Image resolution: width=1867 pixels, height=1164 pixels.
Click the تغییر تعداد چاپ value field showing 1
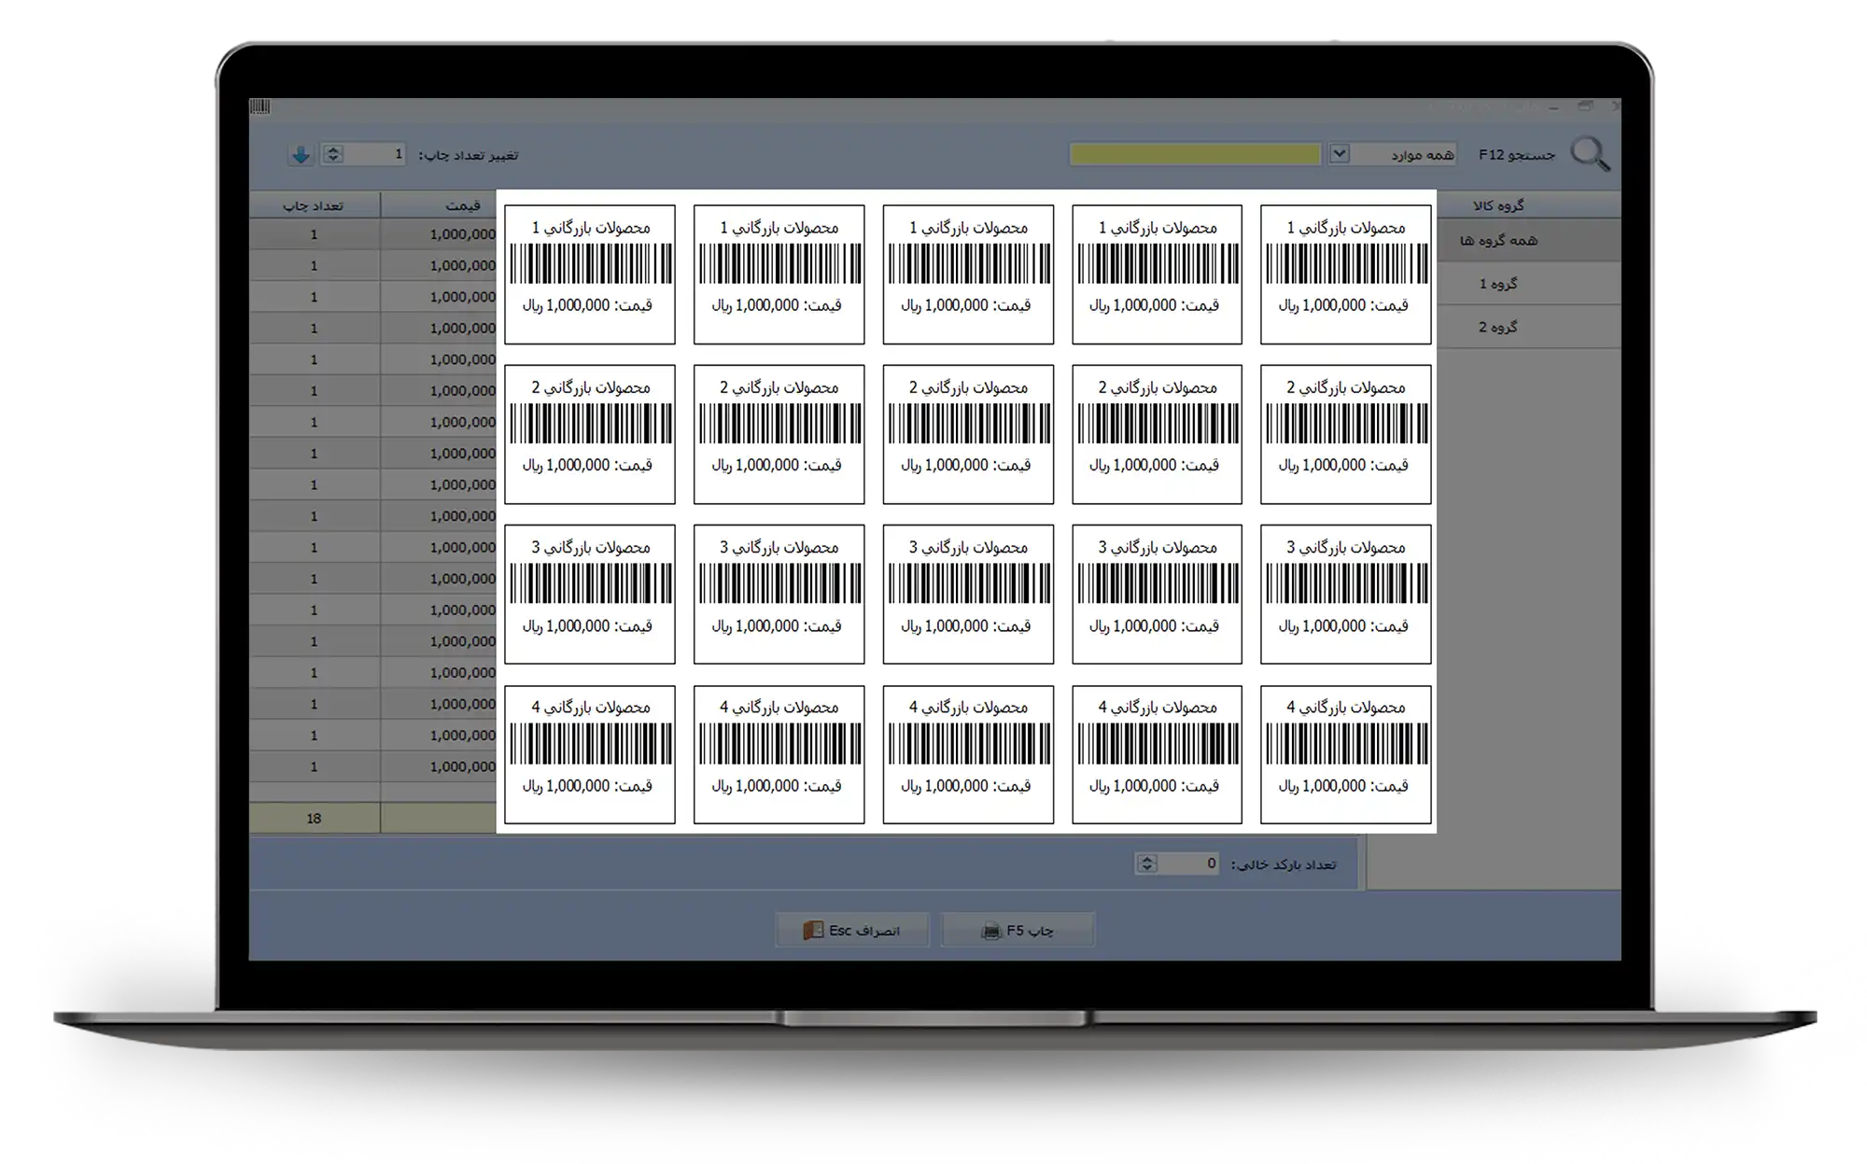pyautogui.click(x=376, y=154)
